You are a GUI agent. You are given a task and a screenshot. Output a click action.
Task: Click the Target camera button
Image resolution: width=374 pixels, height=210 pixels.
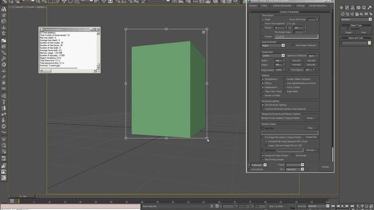348,33
